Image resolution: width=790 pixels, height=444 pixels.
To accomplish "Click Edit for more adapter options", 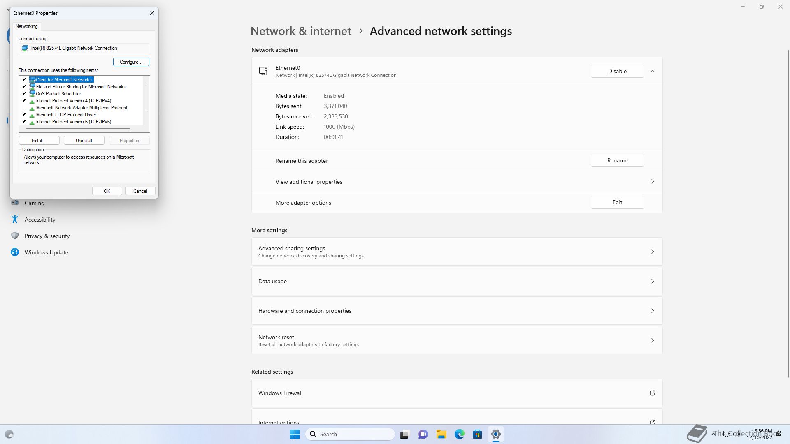I will tap(617, 202).
